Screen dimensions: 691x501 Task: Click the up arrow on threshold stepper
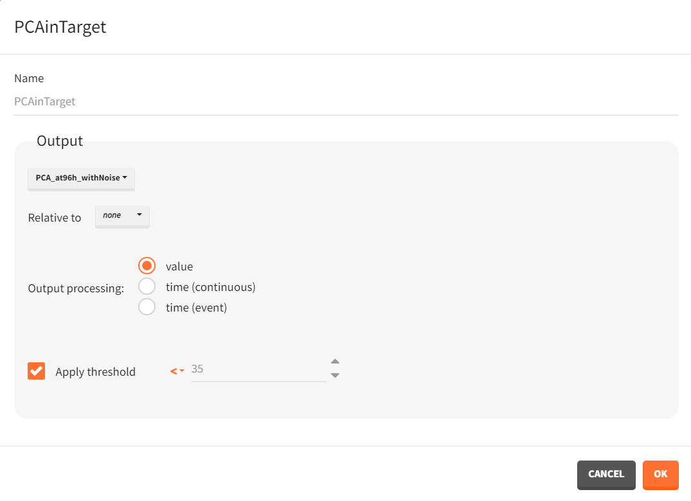[x=335, y=362]
